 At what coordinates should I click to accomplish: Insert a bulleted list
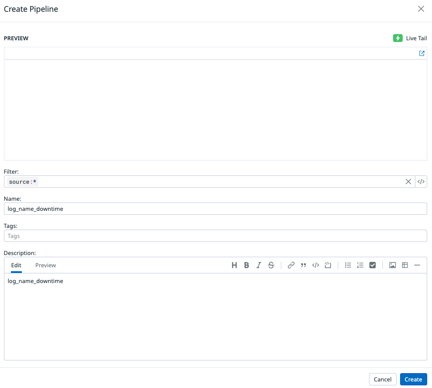point(348,265)
